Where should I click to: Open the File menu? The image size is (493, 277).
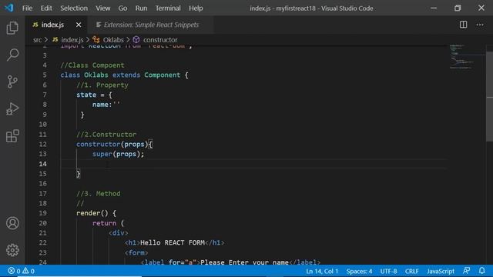(27, 8)
